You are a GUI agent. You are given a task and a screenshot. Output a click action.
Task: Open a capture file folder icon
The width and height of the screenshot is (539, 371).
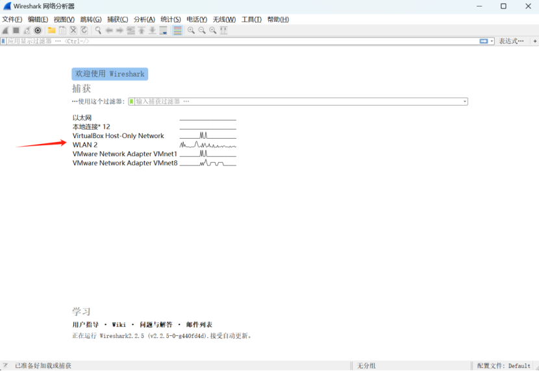51,30
